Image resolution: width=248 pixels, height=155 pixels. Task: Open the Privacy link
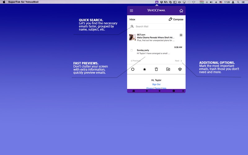click(x=150, y=88)
